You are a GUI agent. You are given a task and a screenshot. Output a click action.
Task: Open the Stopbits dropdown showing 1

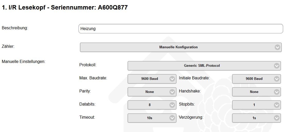(254, 105)
